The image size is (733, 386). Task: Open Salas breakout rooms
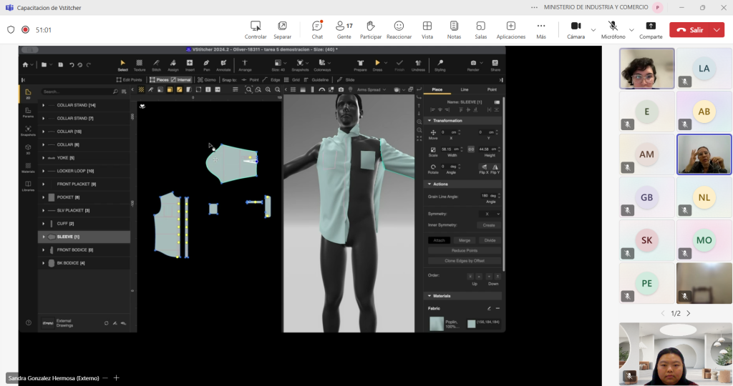[480, 30]
